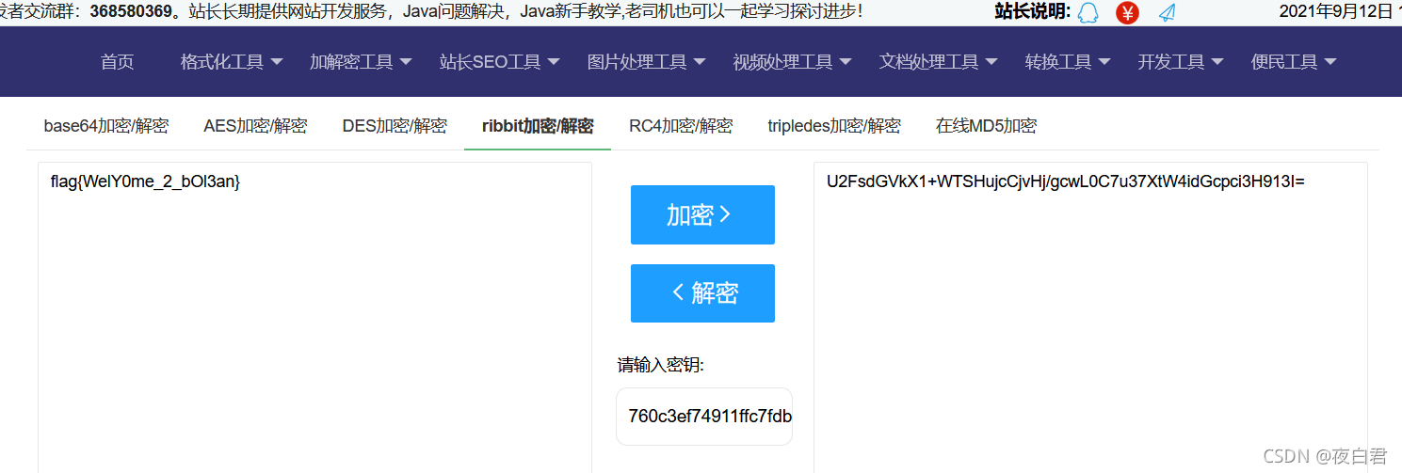Click the red yen donate icon
Viewport: 1402px width, 473px height.
click(1127, 12)
